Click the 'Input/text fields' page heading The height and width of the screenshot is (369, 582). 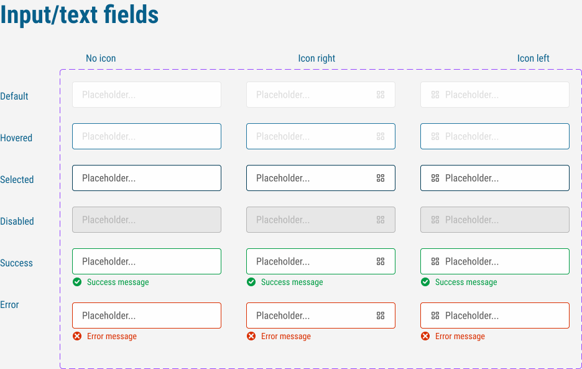coord(80,15)
